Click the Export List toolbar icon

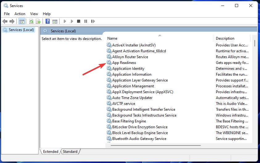click(x=38, y=21)
